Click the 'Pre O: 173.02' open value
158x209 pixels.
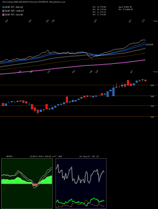click(x=99, y=7)
